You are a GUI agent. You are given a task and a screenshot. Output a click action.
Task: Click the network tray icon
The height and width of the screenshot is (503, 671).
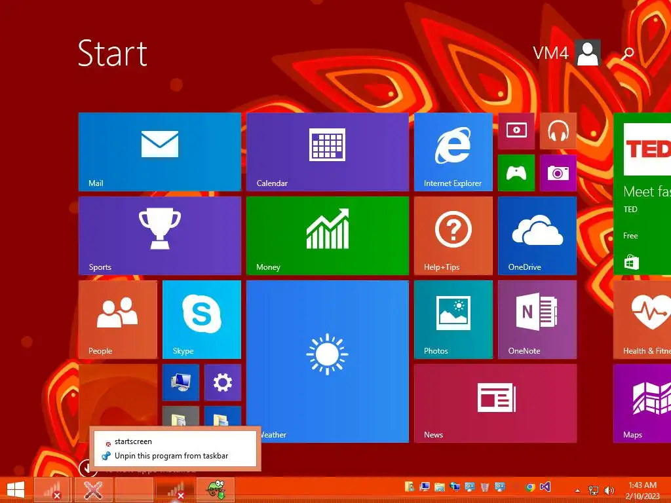point(594,490)
